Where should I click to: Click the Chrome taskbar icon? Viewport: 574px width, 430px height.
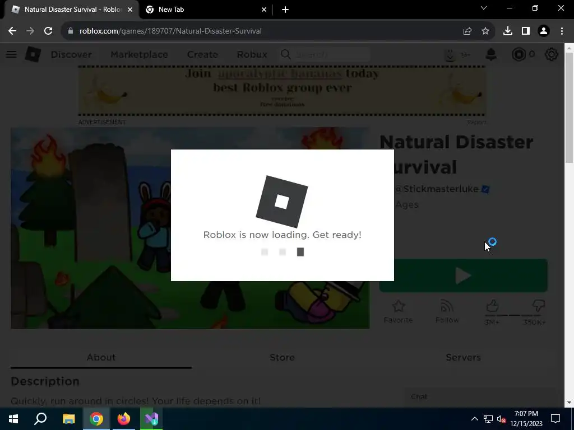[x=96, y=419]
